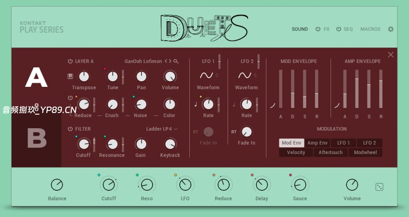
Task: Click the Reso macro knob
Action: click(147, 185)
